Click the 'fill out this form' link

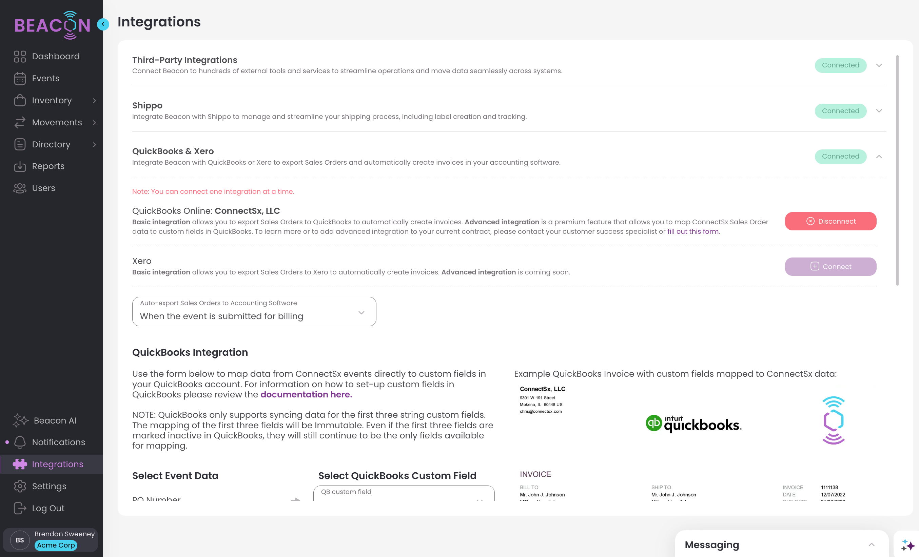click(693, 231)
